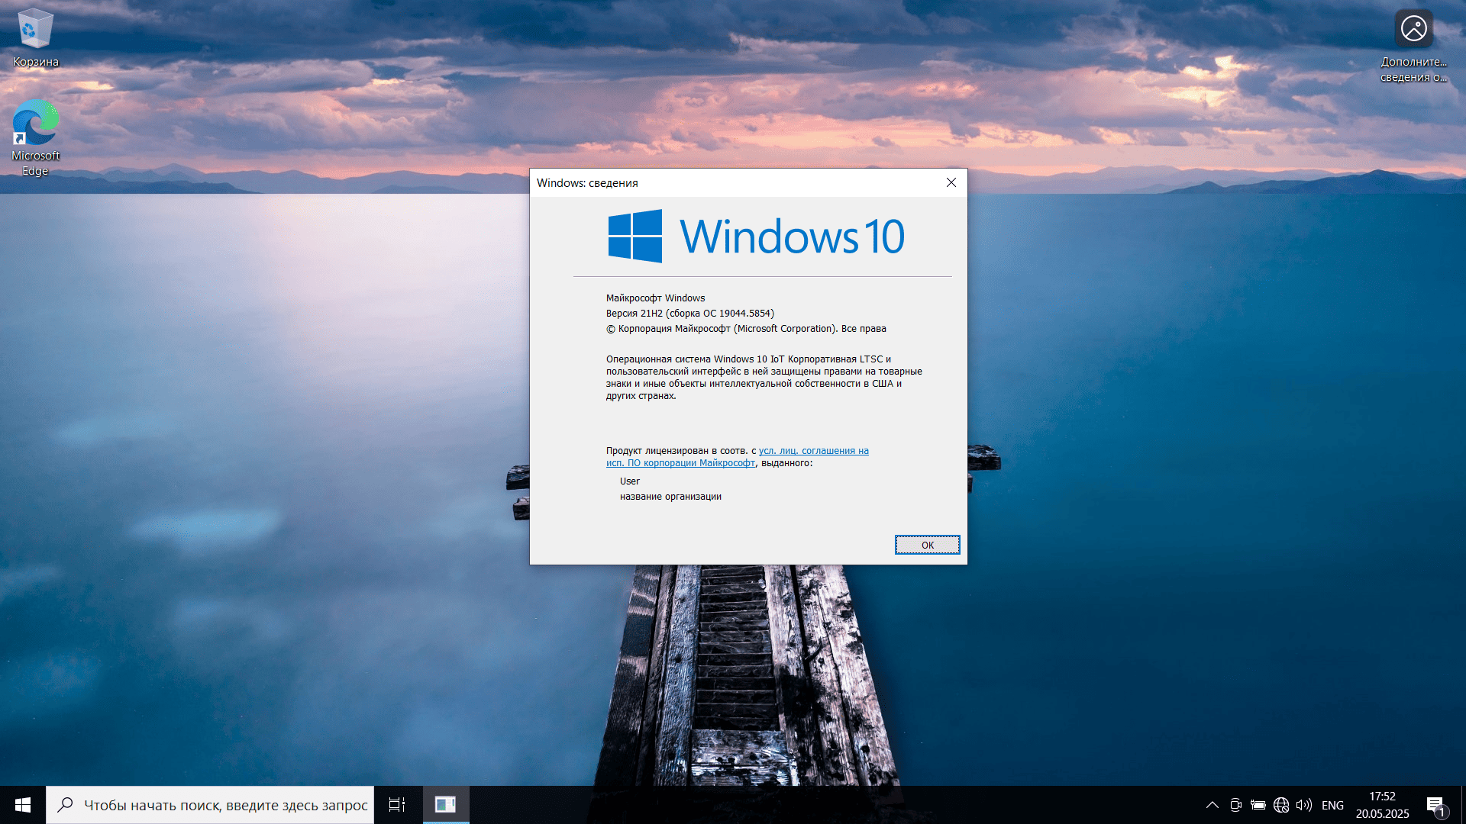Click OK in the Windows info dialog
This screenshot has height=824, width=1466.
tap(927, 545)
